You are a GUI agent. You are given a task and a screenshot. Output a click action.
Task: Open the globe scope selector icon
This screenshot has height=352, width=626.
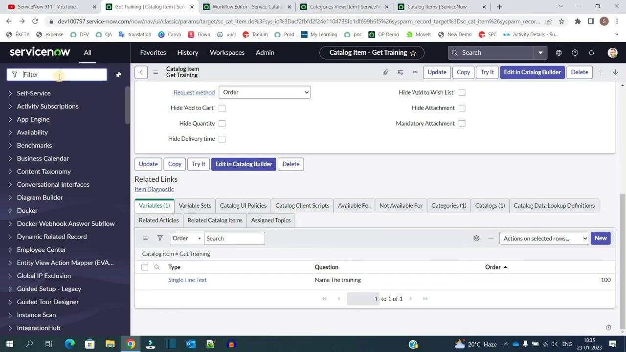(x=559, y=53)
